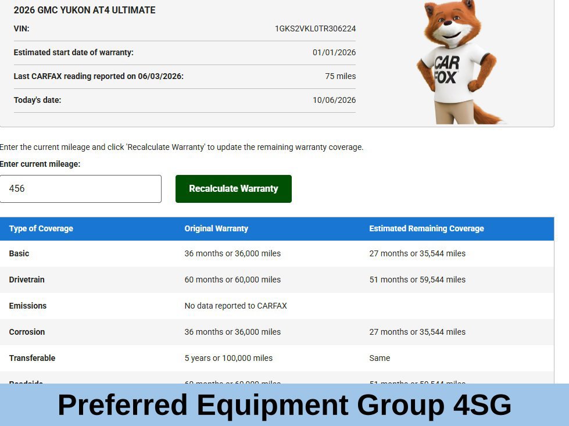Click the Drivetrain remaining coverage 51 months cell
The height and width of the screenshot is (426, 569).
(x=417, y=280)
